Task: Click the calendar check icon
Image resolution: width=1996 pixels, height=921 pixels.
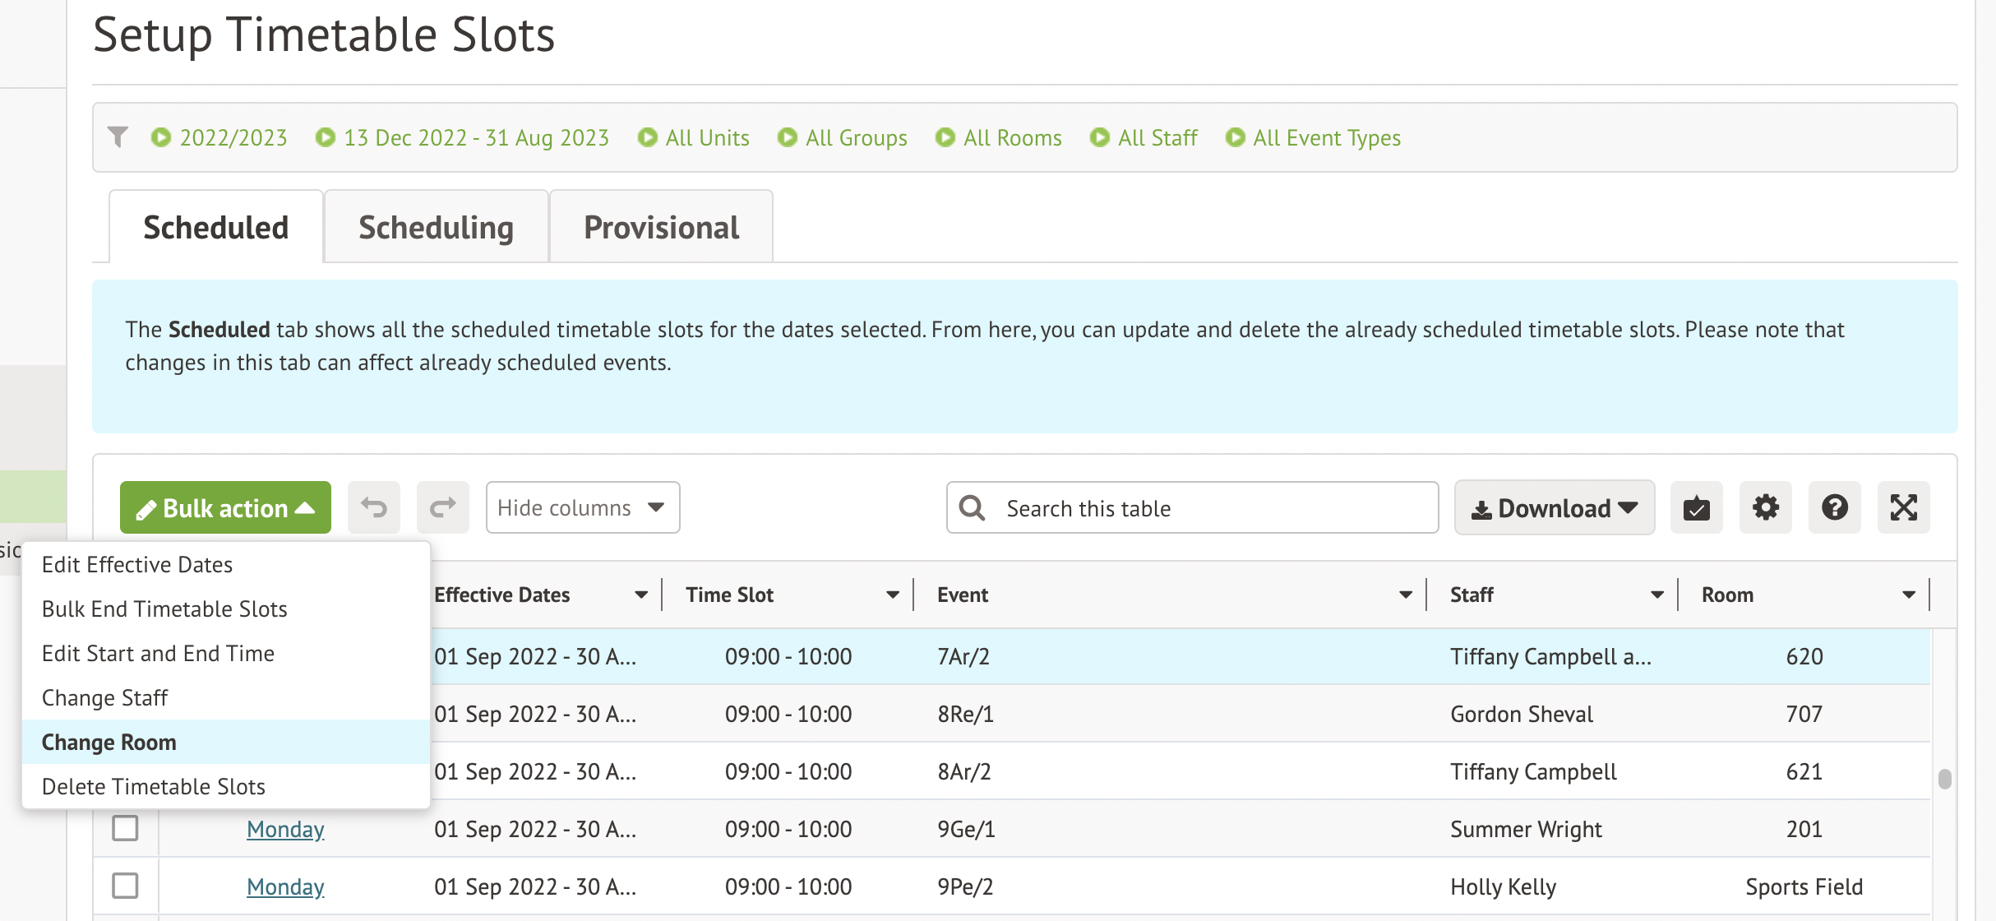Action: click(1696, 507)
